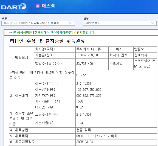Click the 회사와 관계 label cell
158x146 pixels.
(x=121, y=56)
